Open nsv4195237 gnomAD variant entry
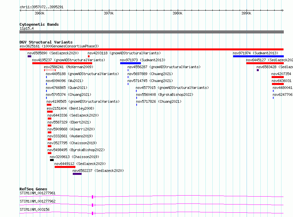This screenshot has height=217, width=293. click(68, 60)
